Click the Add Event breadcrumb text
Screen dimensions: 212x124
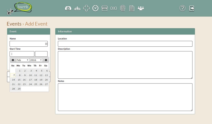click(36, 24)
